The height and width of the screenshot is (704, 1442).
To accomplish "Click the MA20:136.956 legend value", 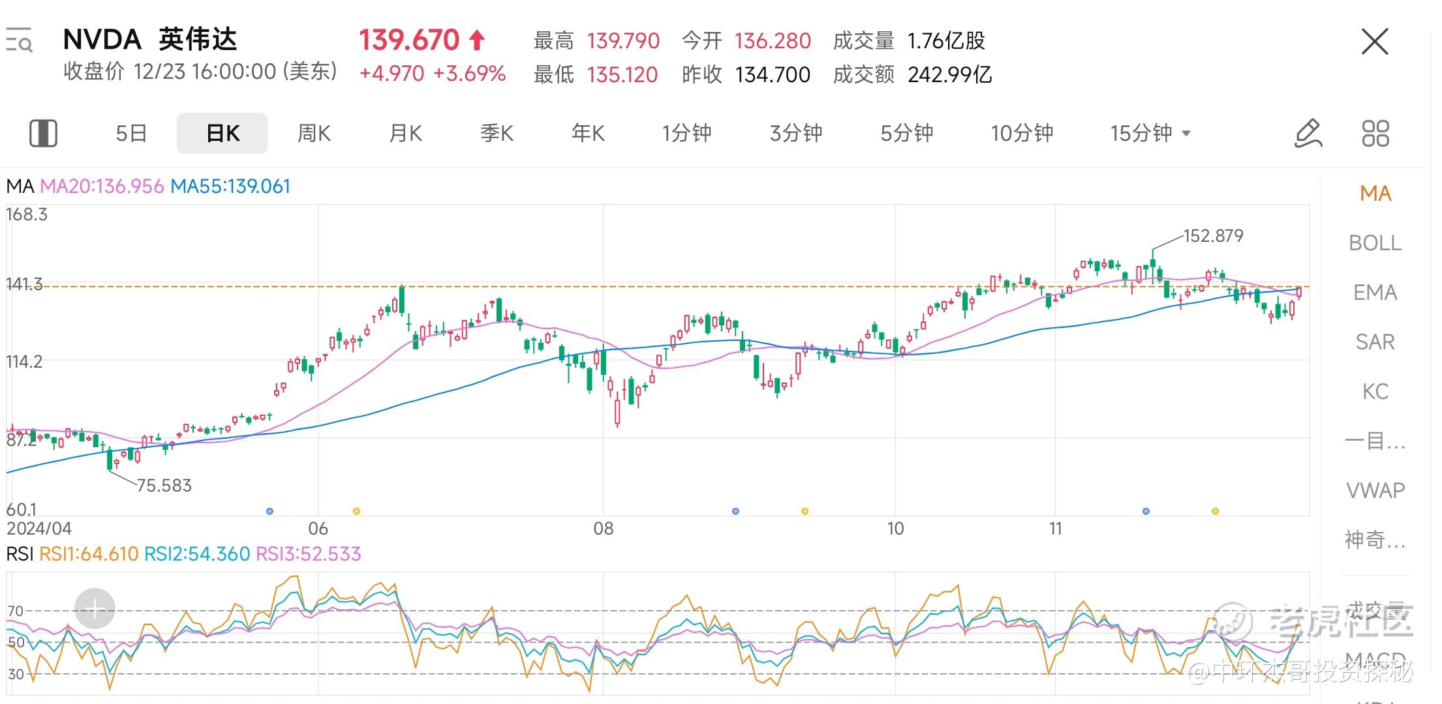I will click(x=102, y=186).
